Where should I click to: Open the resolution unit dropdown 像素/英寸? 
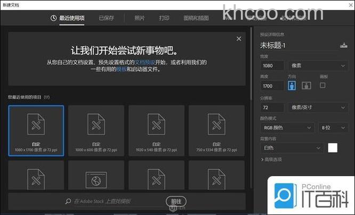click(x=318, y=107)
